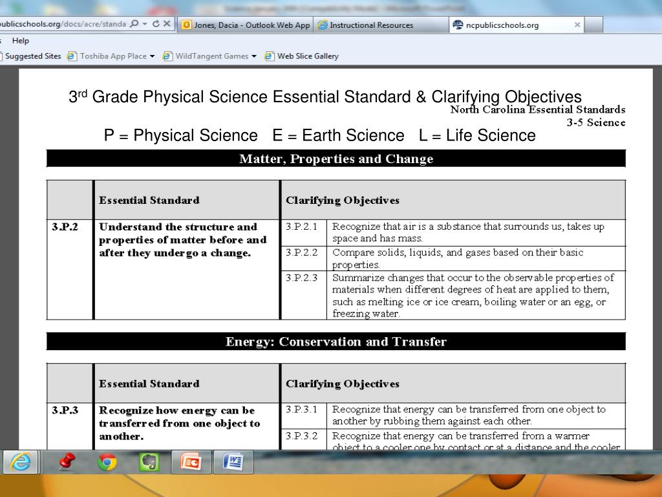Close the ncpublicschools.org tab

click(577, 25)
